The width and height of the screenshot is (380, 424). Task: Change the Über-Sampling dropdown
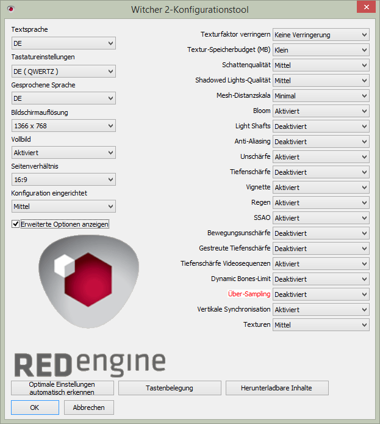pos(321,294)
